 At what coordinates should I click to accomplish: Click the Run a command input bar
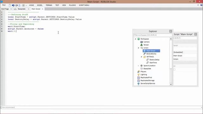pyautogui.click(x=101, y=107)
